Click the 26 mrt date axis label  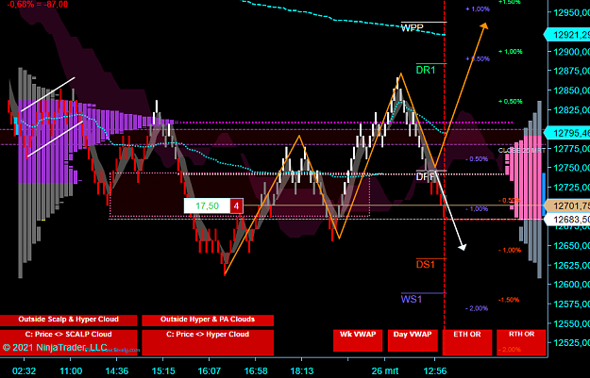[x=384, y=371]
